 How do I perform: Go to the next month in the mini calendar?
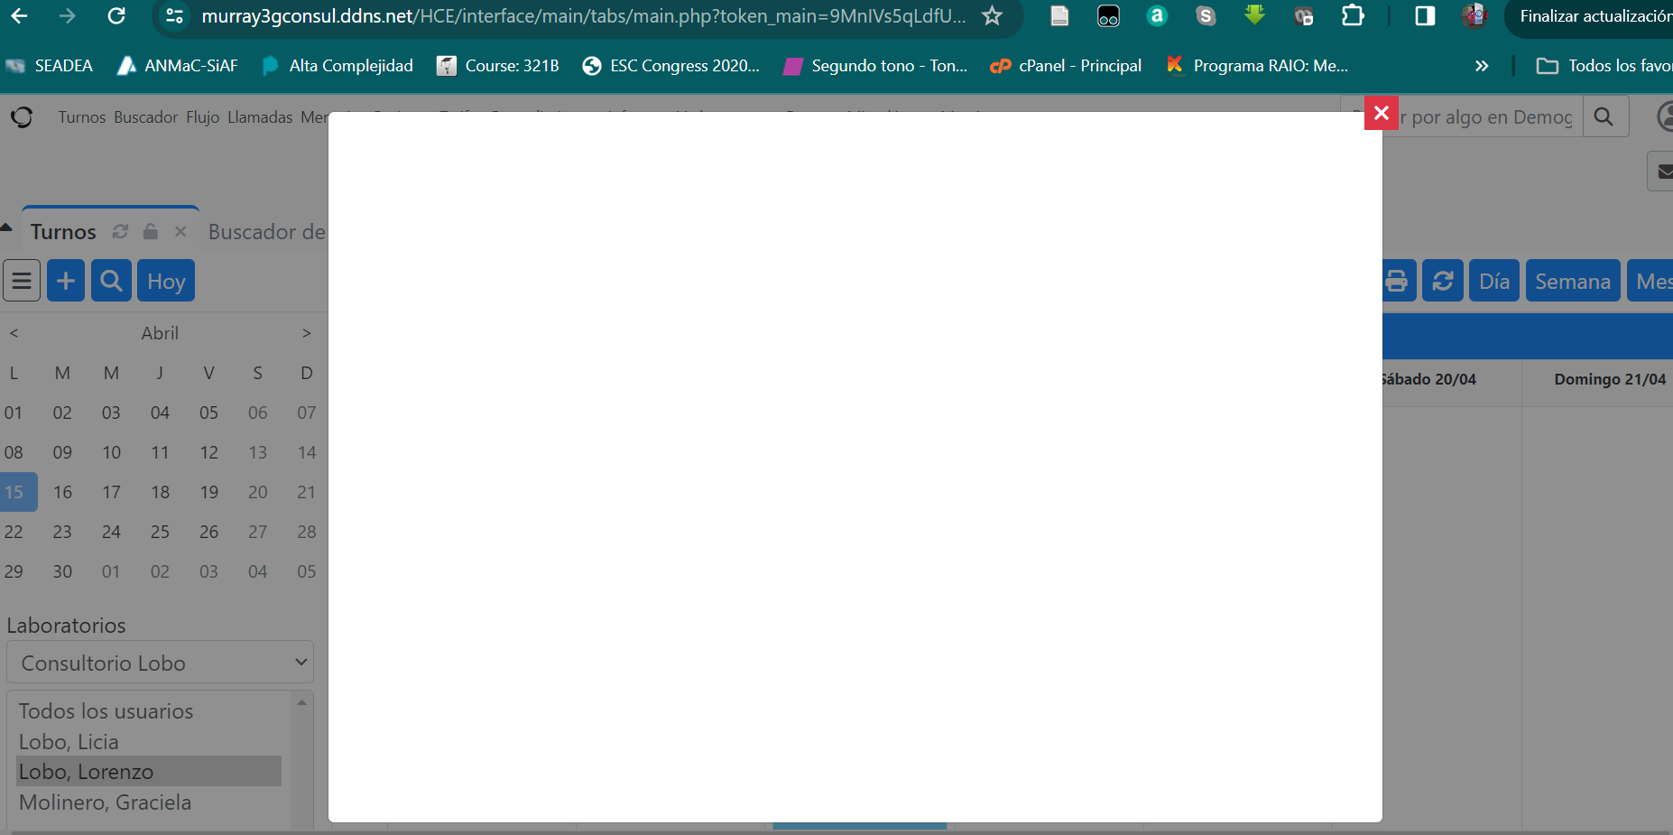[307, 333]
